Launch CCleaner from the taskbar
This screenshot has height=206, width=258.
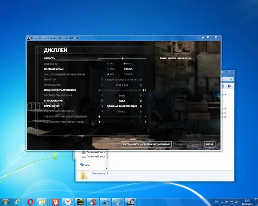point(93,202)
